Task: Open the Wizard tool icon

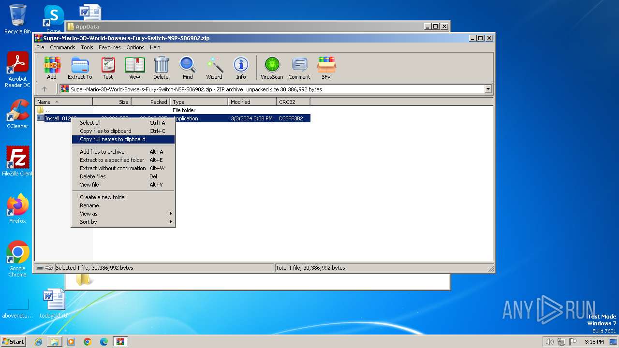Action: coord(214,68)
